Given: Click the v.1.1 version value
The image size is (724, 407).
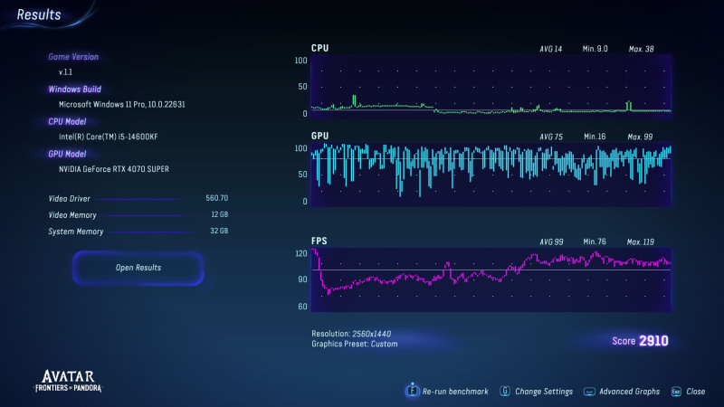Looking at the screenshot, I should tap(65, 72).
